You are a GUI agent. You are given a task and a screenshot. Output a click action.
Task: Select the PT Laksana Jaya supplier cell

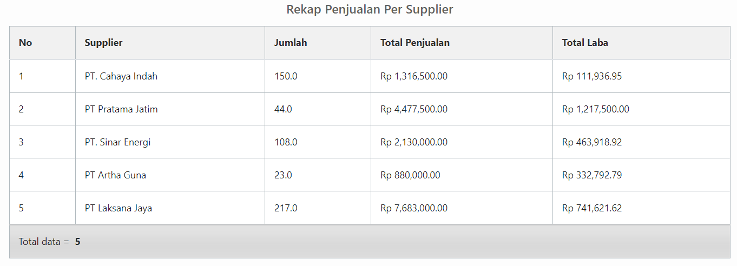(118, 208)
